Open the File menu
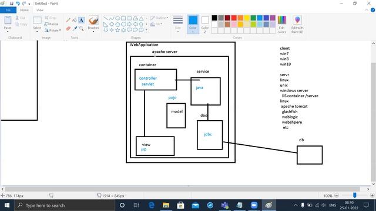The image size is (376, 211). point(8,10)
